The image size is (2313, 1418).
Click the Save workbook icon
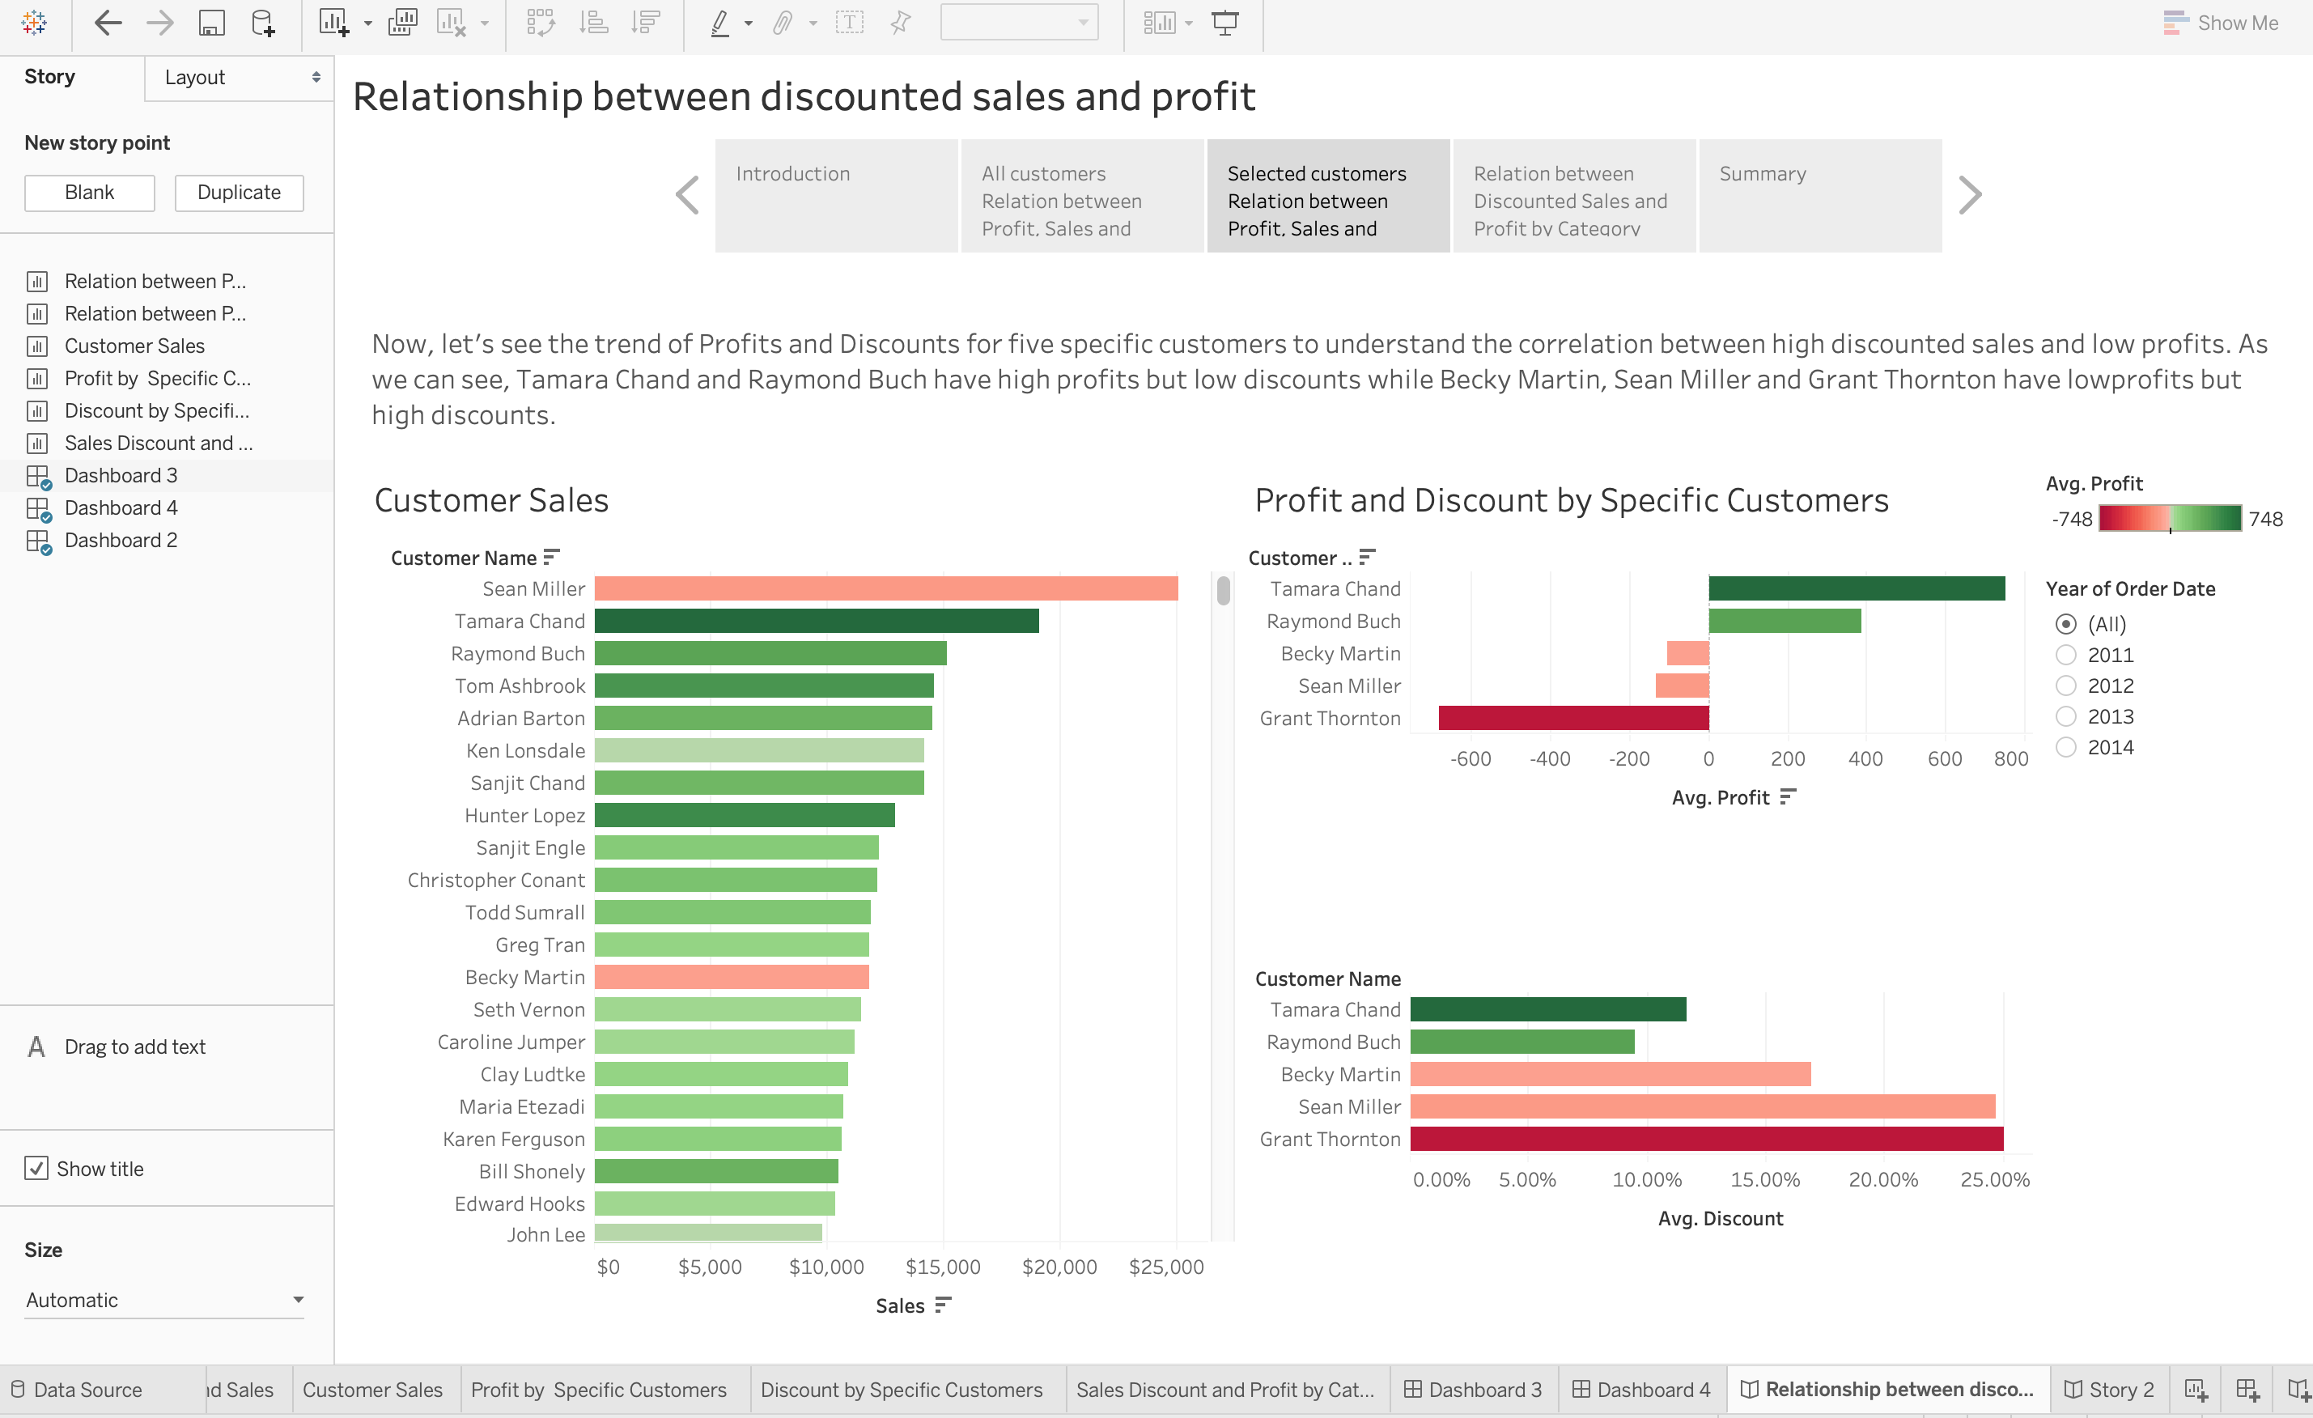(x=211, y=23)
